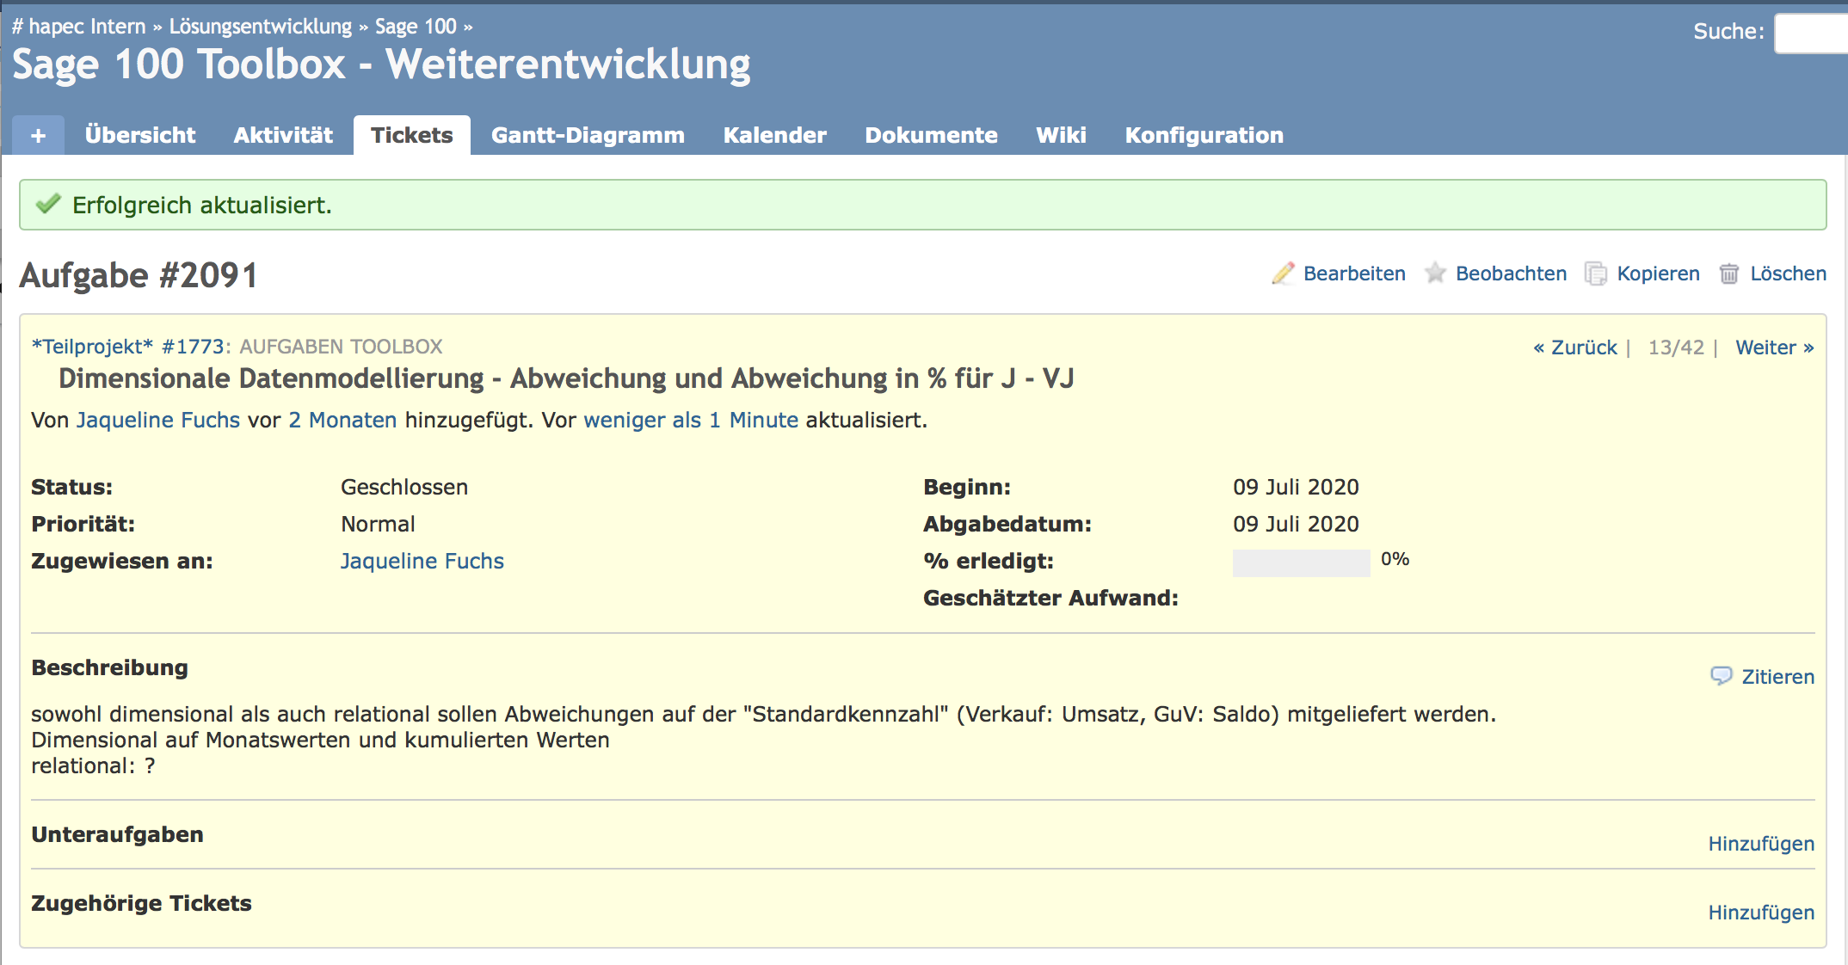Open the Gantt-Diagramm tab
1848x965 pixels.
point(588,136)
